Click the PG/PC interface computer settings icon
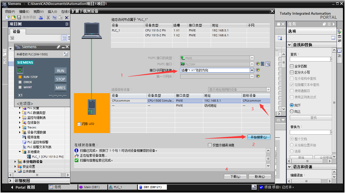Viewport: 345px width, 193px height. click(263, 64)
